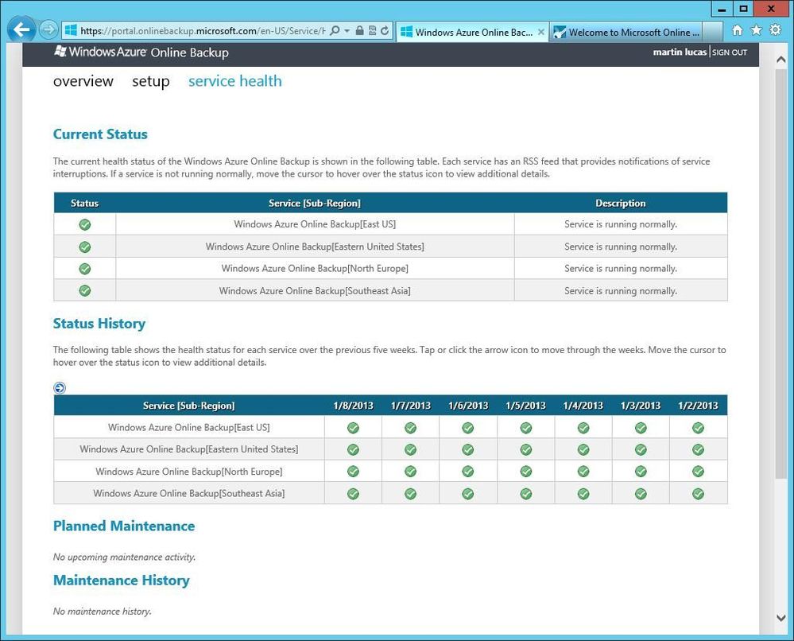Screen dimensions: 794x641
Task: Click the 1/2/2013 column header
Action: click(698, 406)
